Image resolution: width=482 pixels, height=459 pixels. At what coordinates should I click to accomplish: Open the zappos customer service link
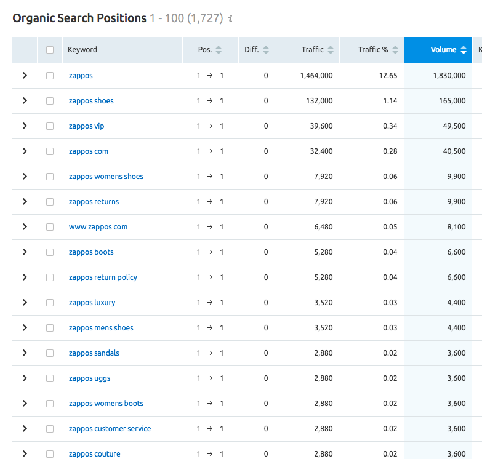pos(110,429)
